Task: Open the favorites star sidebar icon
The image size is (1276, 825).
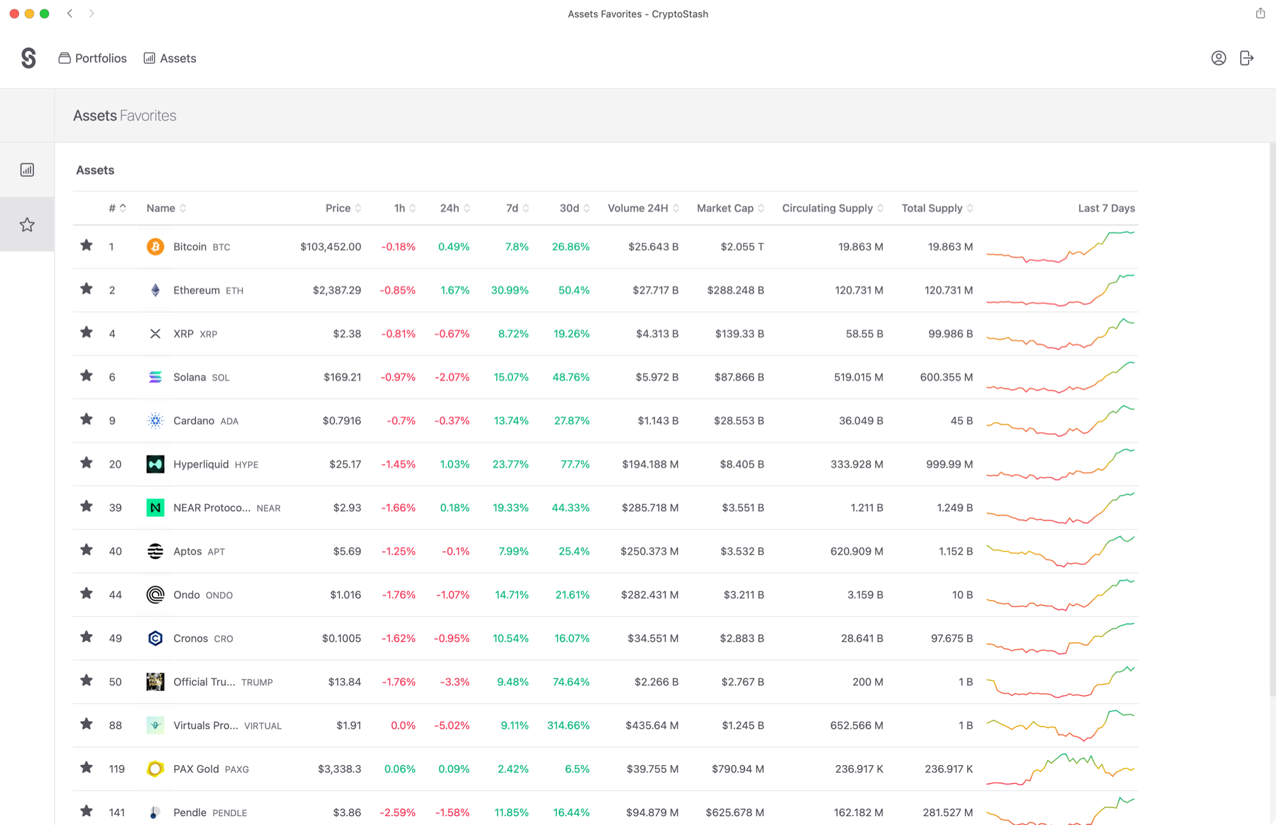Action: pos(27,225)
